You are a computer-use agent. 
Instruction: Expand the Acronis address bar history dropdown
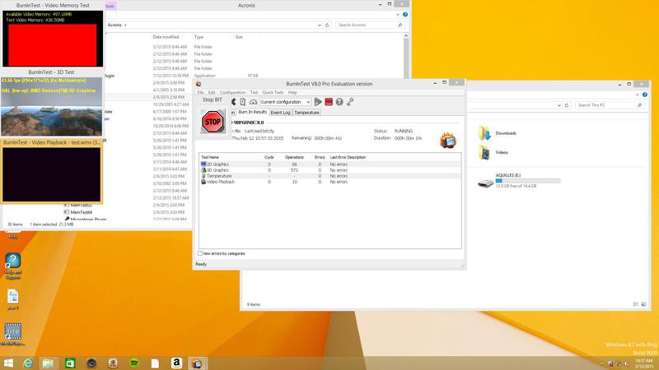coord(319,25)
